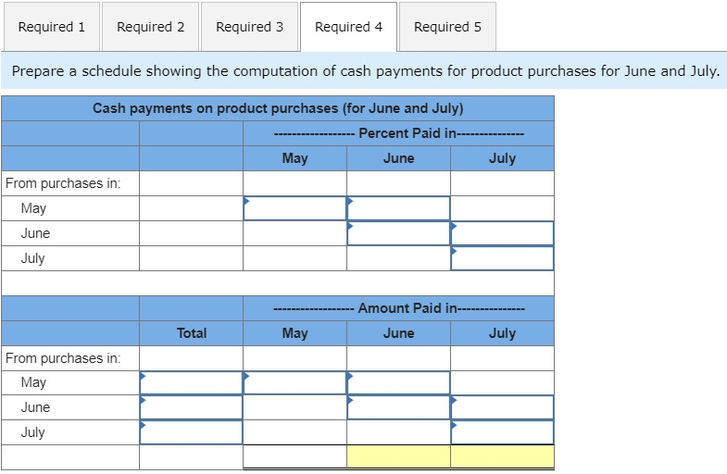Screen dimensions: 727x474
Task: Click 'May' column header under Amount Paid
Action: coord(295,333)
